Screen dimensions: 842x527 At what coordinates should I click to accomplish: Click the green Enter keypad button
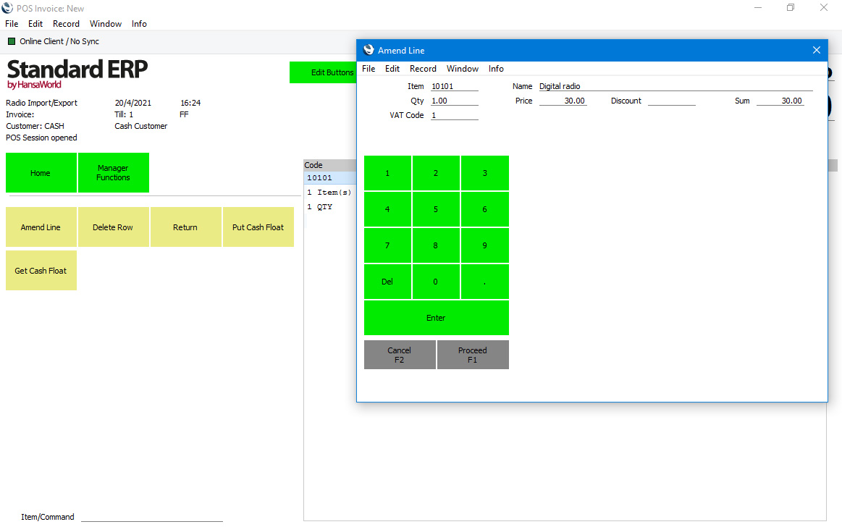(436, 318)
